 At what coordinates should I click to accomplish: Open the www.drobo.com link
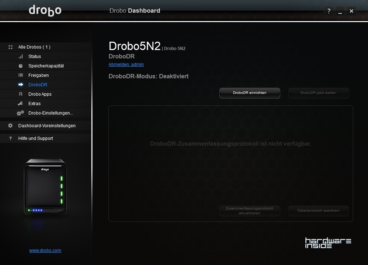click(x=45, y=250)
